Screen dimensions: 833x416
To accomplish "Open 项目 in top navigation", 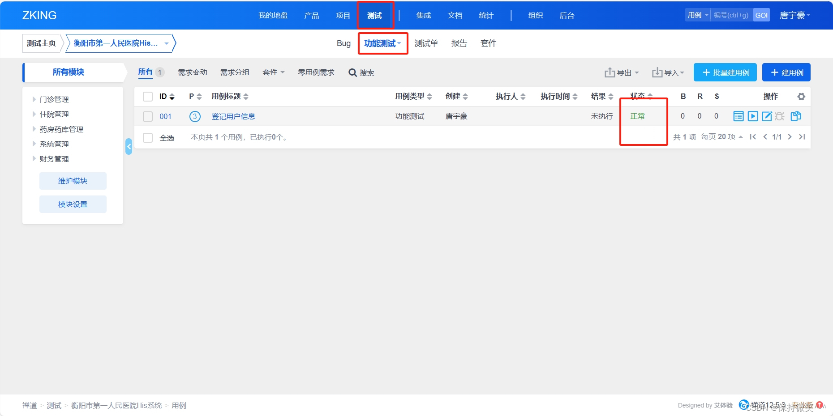I will 343,15.
